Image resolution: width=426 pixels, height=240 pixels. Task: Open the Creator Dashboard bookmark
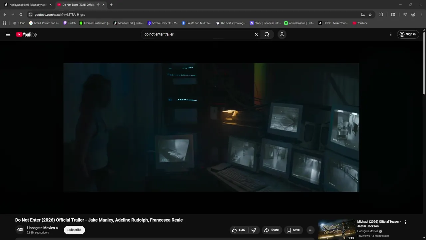pyautogui.click(x=95, y=23)
